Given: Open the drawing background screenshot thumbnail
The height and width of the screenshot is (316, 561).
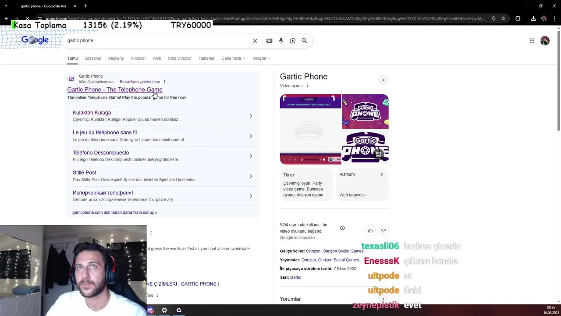Looking at the screenshot, I should click(310, 129).
